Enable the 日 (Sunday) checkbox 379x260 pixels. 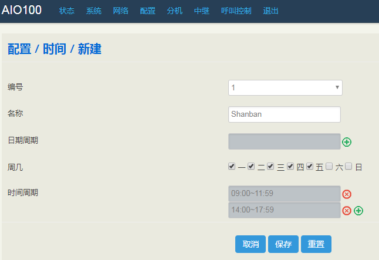(348, 166)
